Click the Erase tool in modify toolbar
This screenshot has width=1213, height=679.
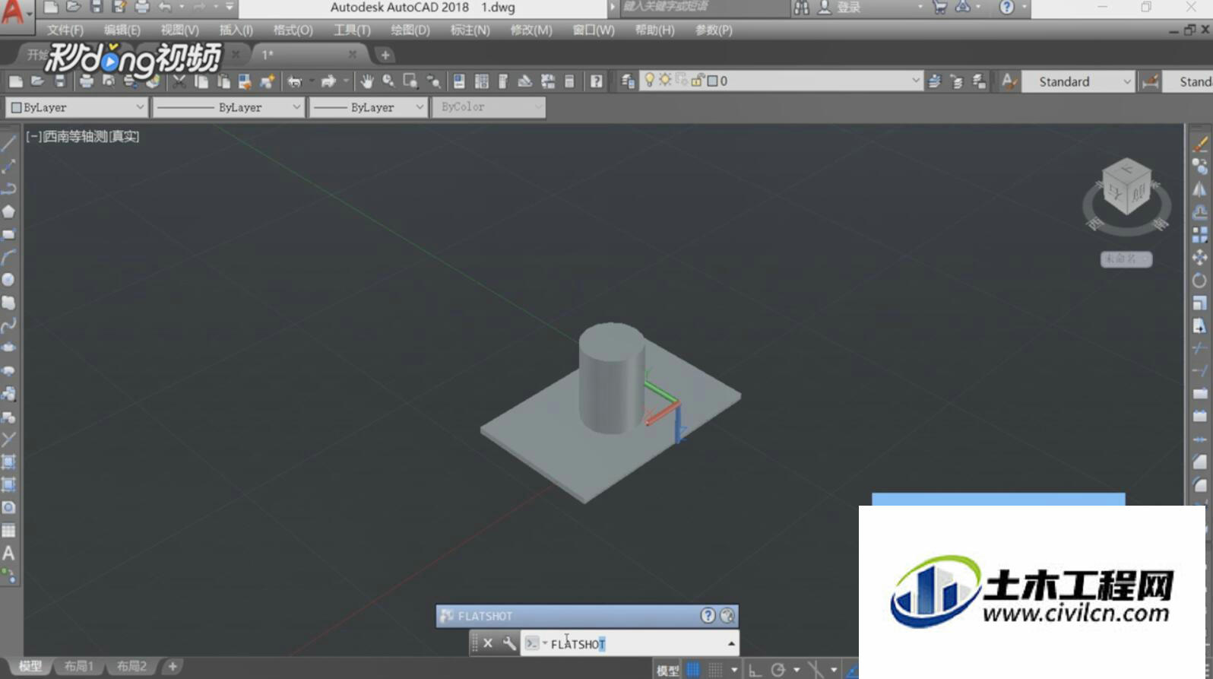pos(1200,144)
